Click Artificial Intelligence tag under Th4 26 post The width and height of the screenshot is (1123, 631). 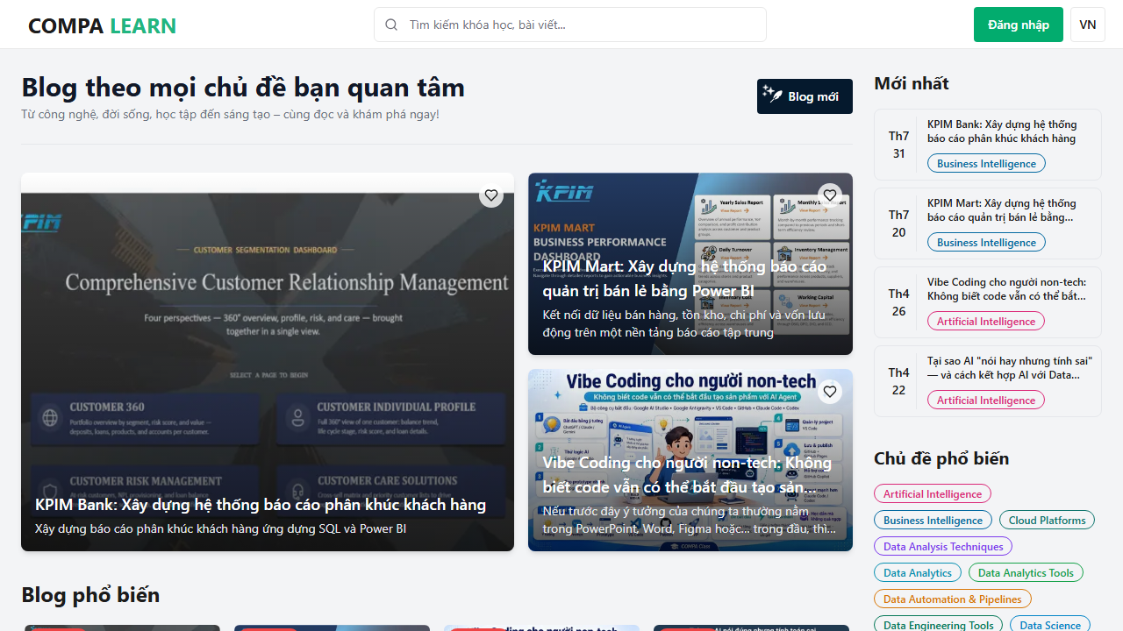[986, 322]
